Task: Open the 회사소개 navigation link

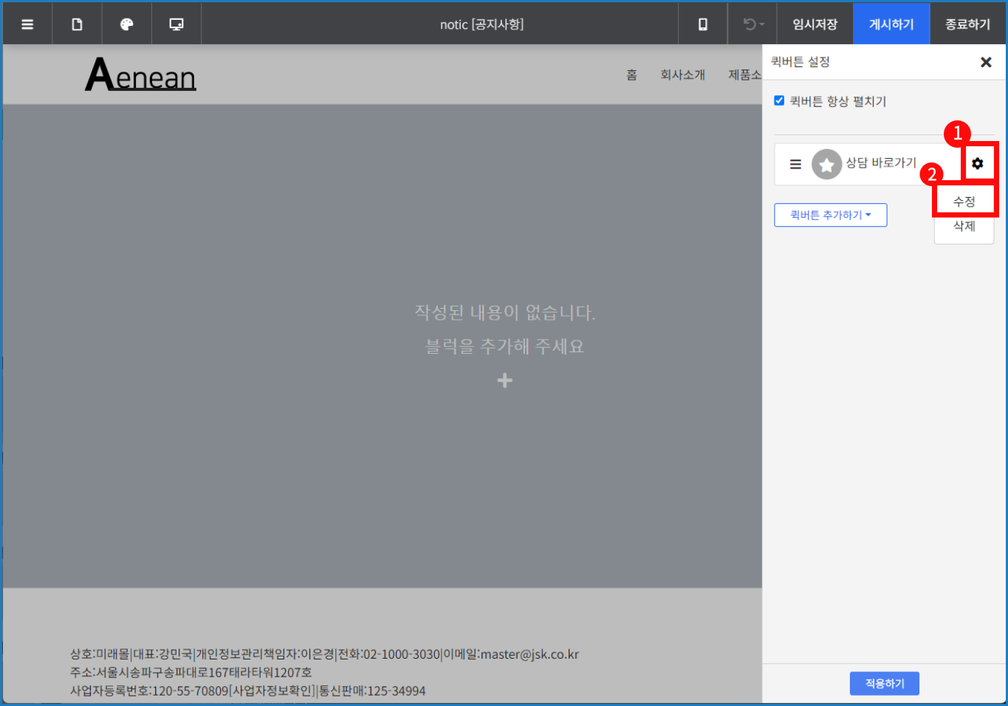Action: [682, 75]
